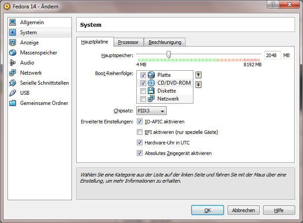Toggle the Platte boot checkbox
This screenshot has width=303, height=223.
point(143,75)
